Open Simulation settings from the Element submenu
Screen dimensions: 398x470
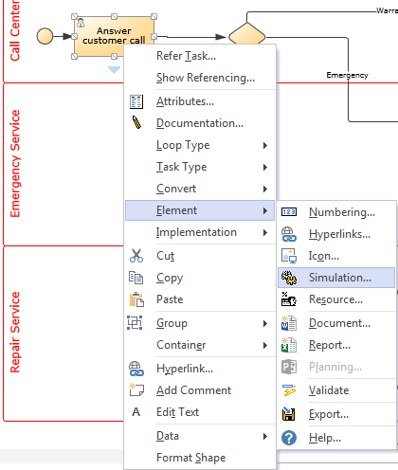click(x=336, y=278)
